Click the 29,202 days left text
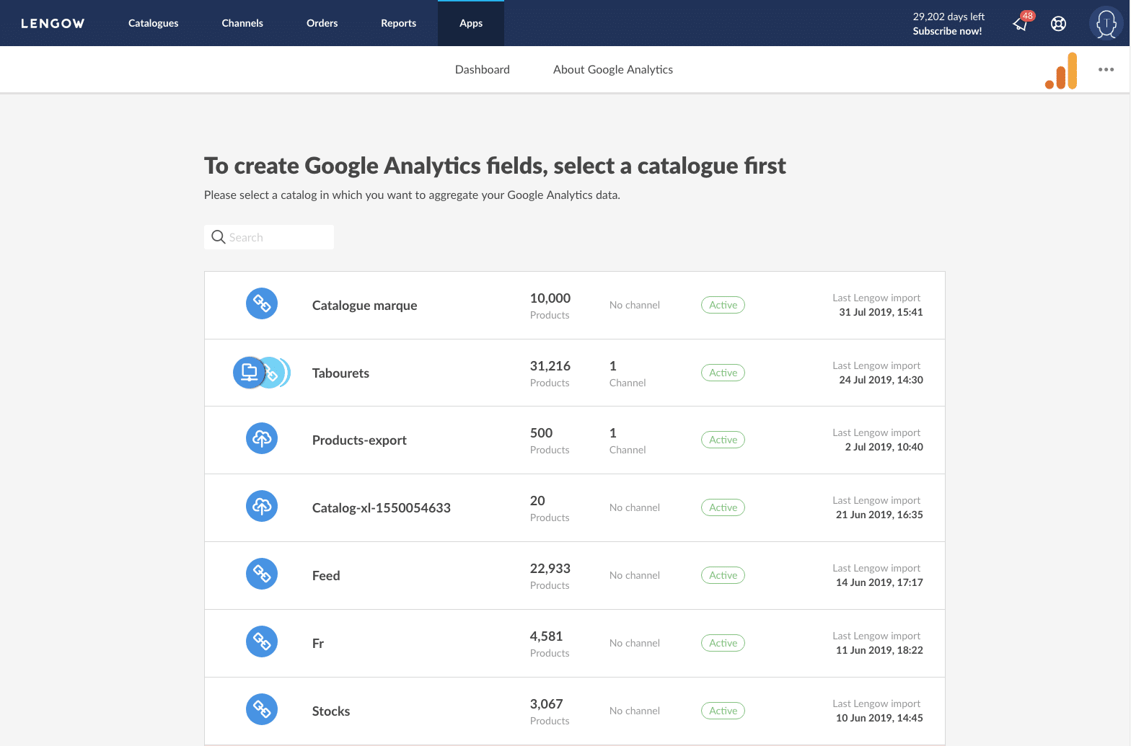The image size is (1131, 746). click(949, 17)
